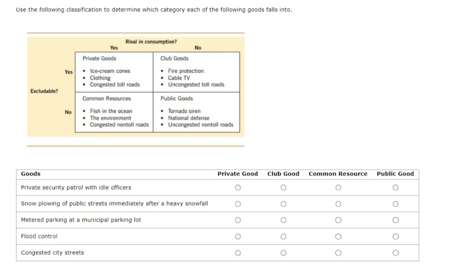Select Public Good for congested city streets
The image size is (452, 270).
(395, 253)
